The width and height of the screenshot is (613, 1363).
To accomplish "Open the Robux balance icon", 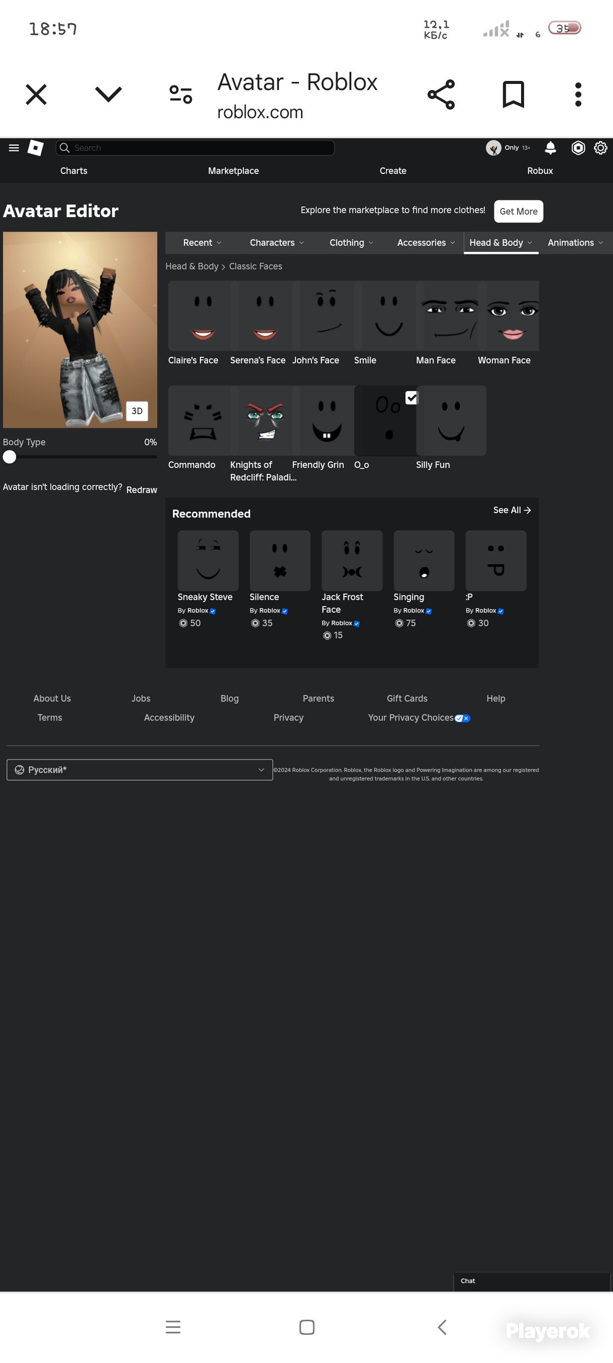I will tap(578, 148).
